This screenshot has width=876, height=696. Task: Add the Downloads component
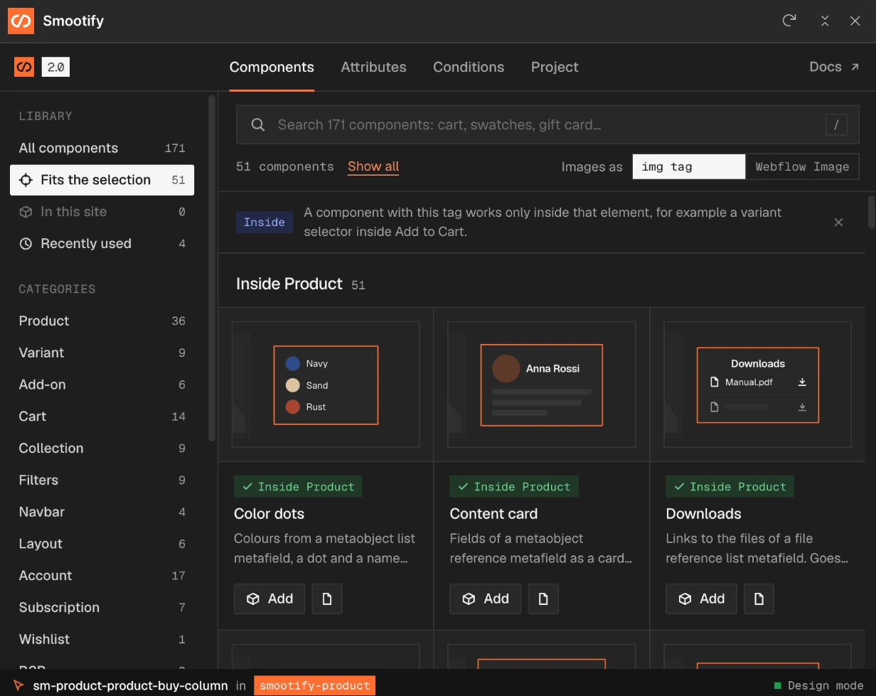click(x=701, y=599)
